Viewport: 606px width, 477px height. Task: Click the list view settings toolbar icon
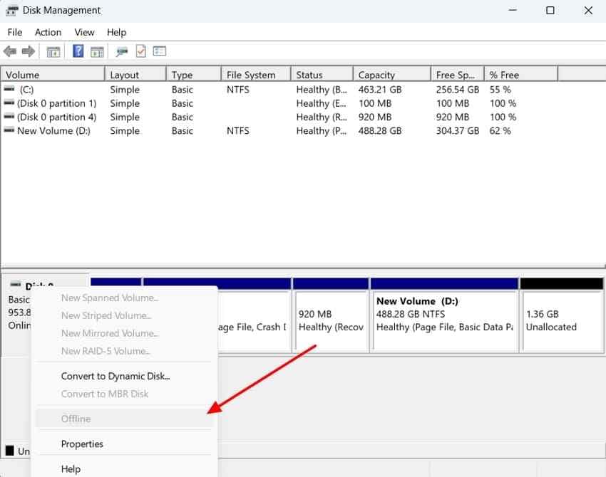(x=159, y=51)
